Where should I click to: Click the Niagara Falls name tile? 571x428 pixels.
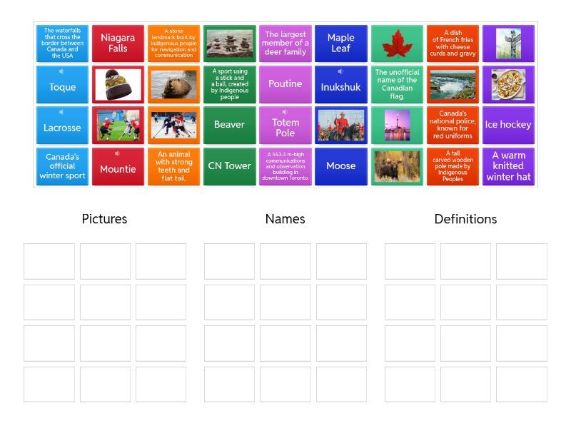click(118, 44)
